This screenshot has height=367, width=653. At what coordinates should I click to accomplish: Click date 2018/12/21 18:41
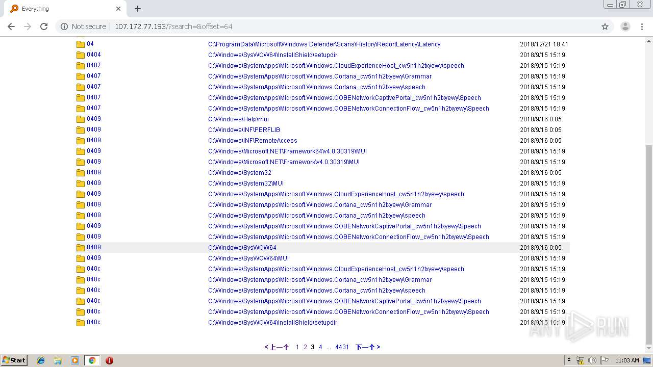(x=544, y=44)
